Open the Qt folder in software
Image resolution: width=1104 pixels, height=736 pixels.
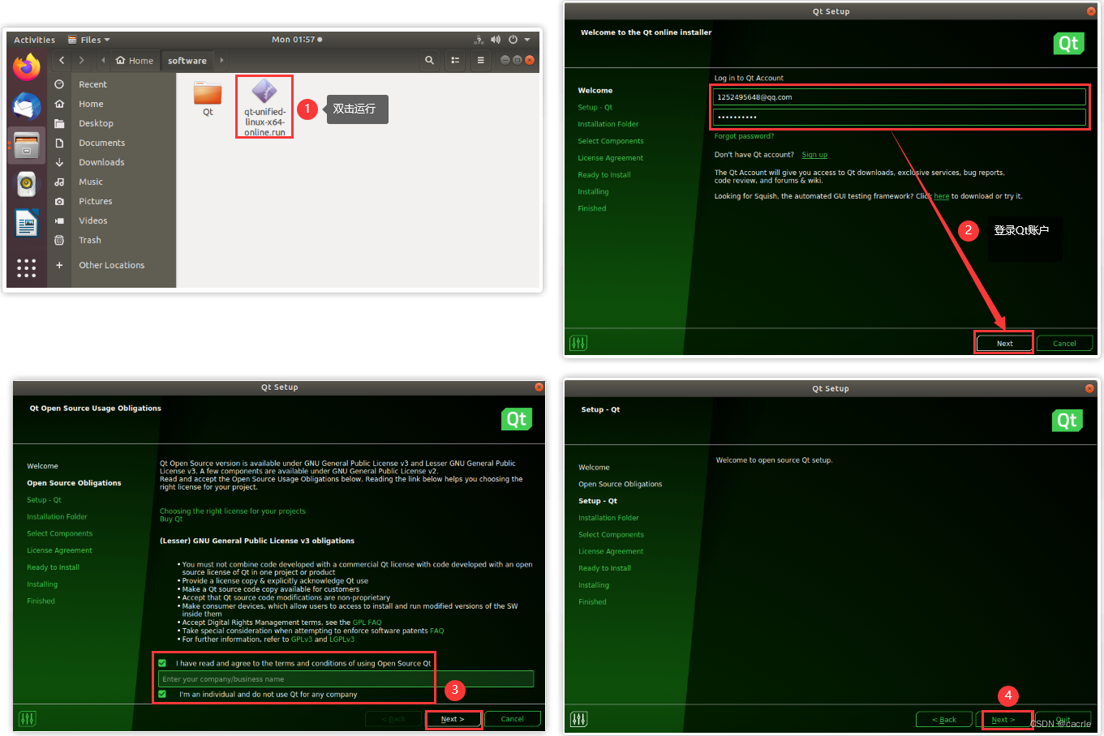(x=208, y=99)
